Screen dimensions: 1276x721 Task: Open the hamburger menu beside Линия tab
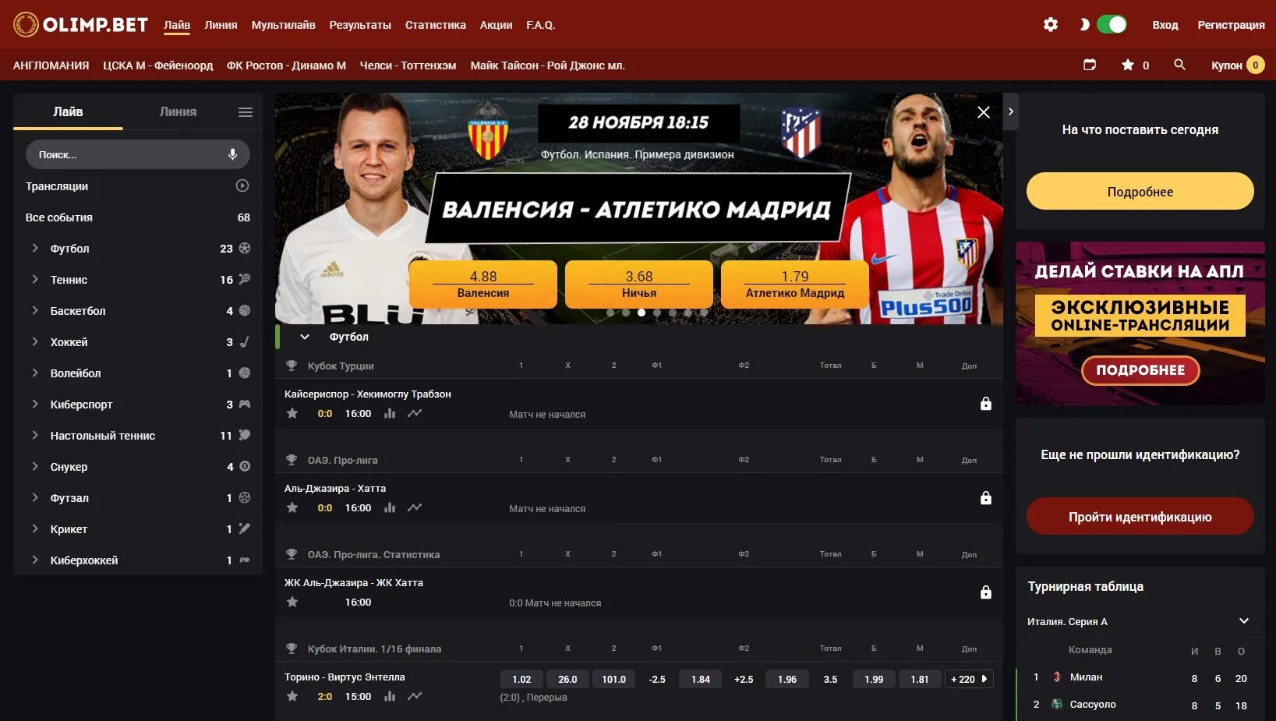pos(246,112)
